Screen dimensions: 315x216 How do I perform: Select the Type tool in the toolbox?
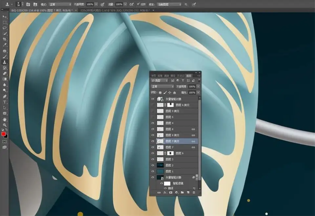coord(5,102)
